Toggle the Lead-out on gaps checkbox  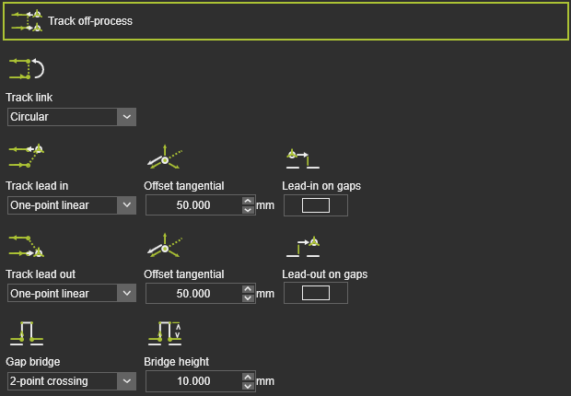pyautogui.click(x=315, y=294)
